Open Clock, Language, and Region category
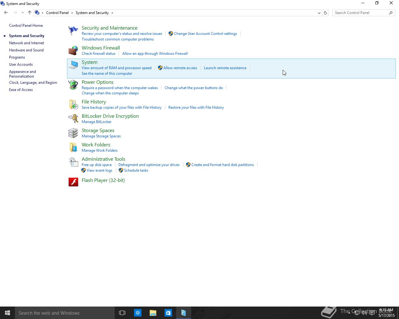This screenshot has height=319, width=399. [x=33, y=83]
